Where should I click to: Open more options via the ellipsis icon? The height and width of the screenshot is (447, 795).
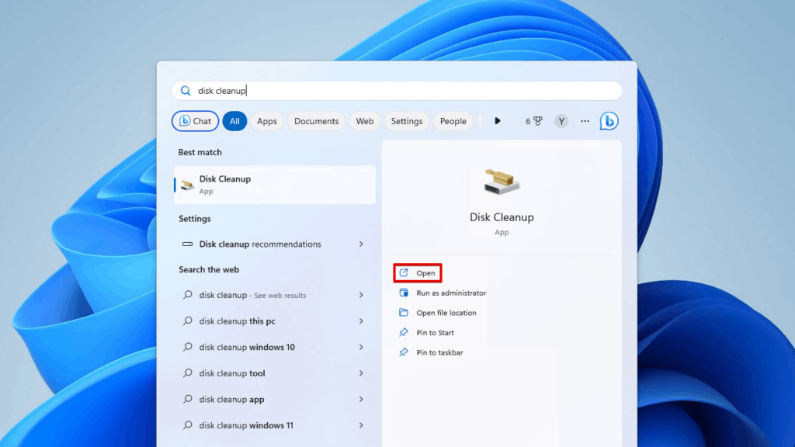click(585, 121)
